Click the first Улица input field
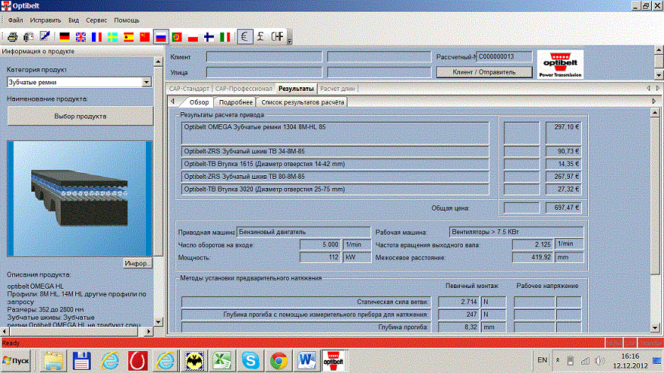The height and width of the screenshot is (373, 664). [x=264, y=72]
